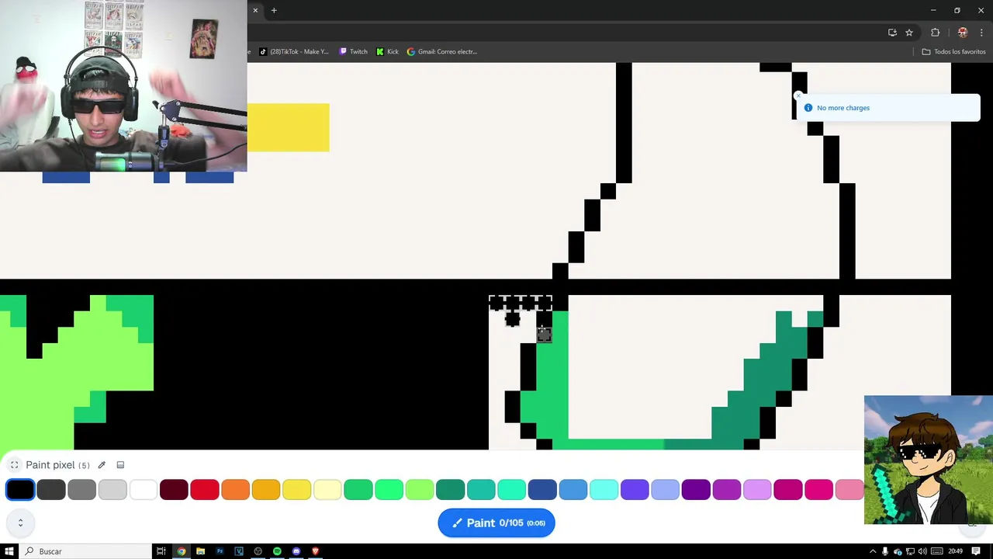993x559 pixels.
Task: Select the dark purple color swatch
Action: [x=696, y=489]
